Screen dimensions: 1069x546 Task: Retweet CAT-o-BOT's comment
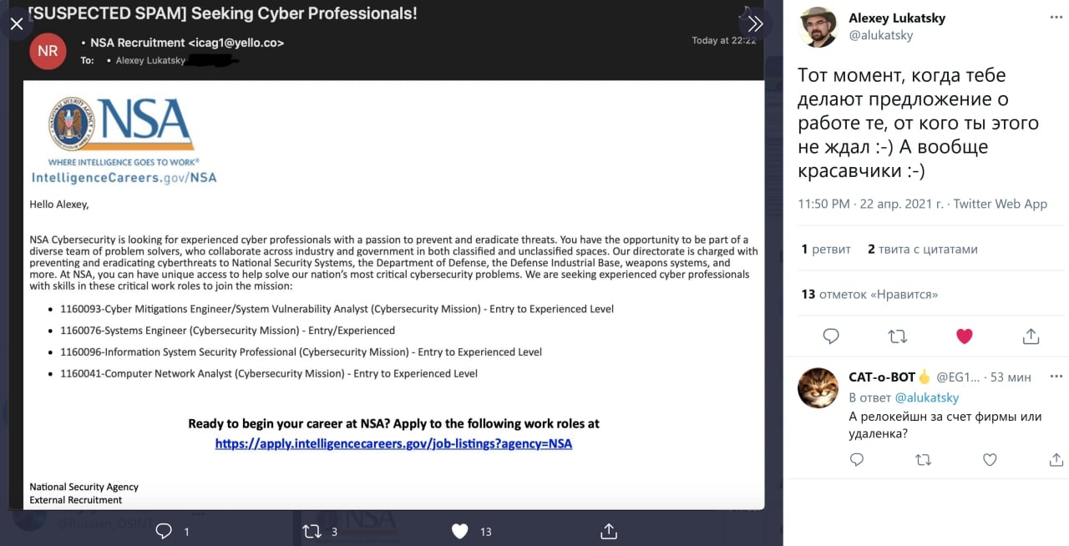923,459
